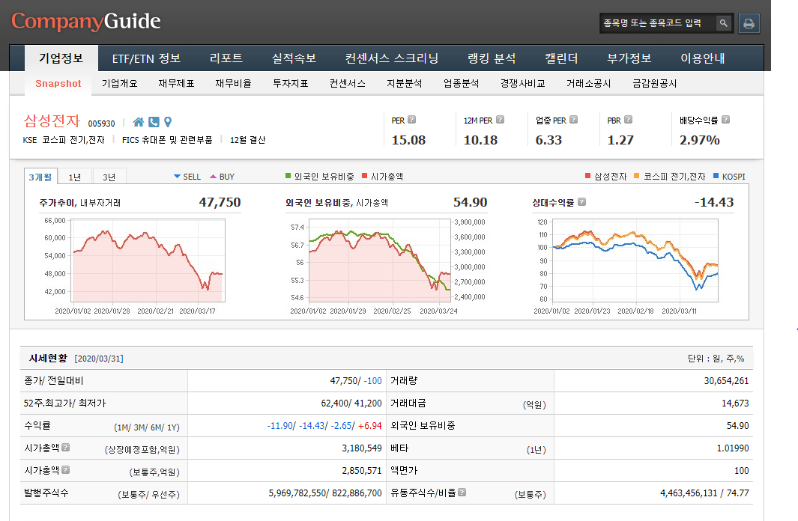Open Samsung Electronics homepage house icon
Screen dimensions: 798x521
tap(139, 122)
